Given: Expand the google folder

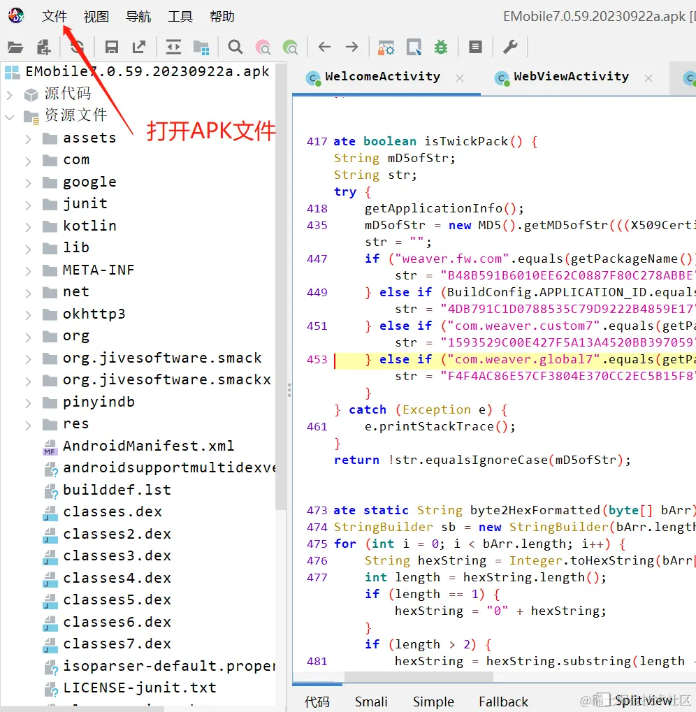Looking at the screenshot, I should coord(28,183).
